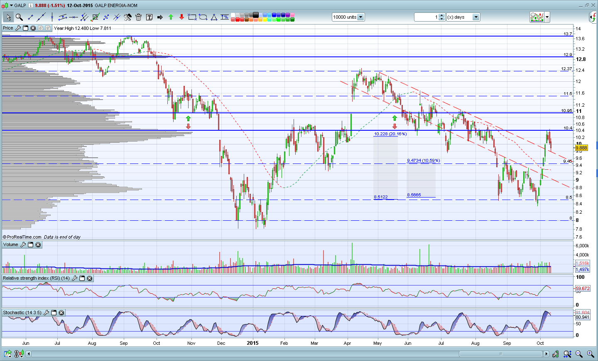
Task: Open the info icon next to GALP
Action: (x=31, y=5)
